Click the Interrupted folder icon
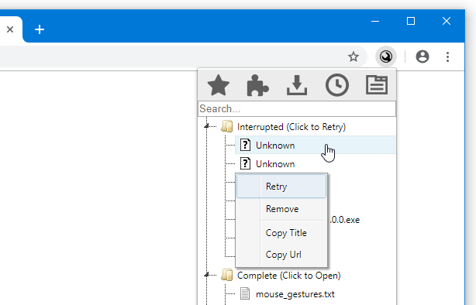 click(x=227, y=126)
